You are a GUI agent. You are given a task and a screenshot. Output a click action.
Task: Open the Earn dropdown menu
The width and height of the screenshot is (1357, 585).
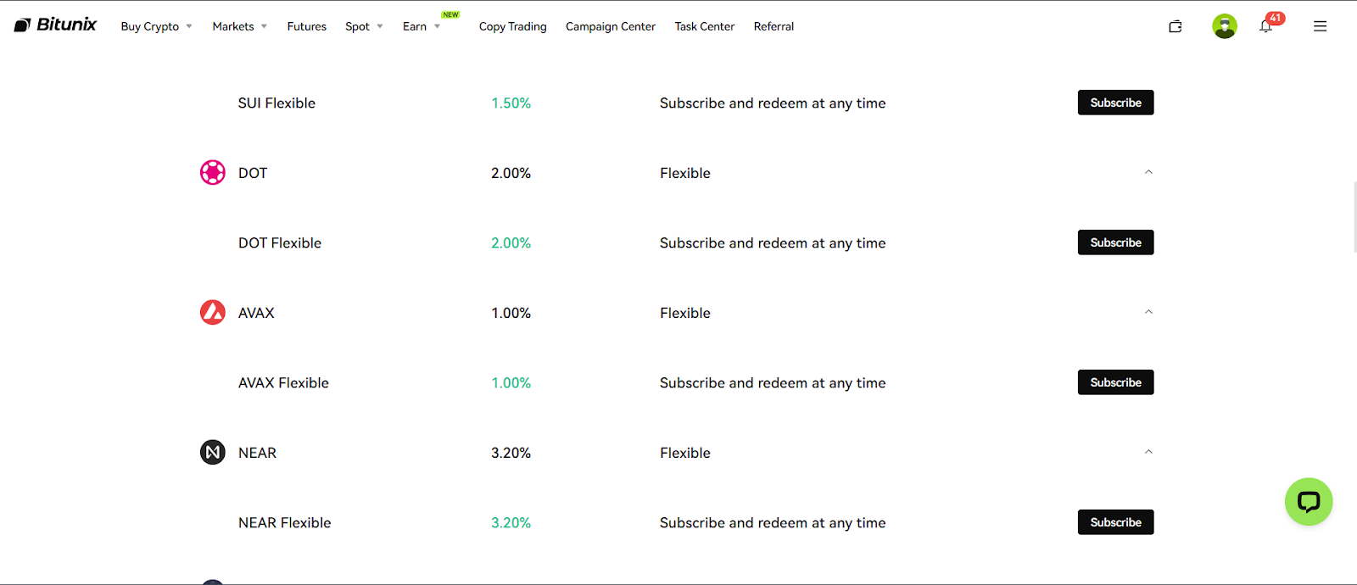click(x=422, y=26)
